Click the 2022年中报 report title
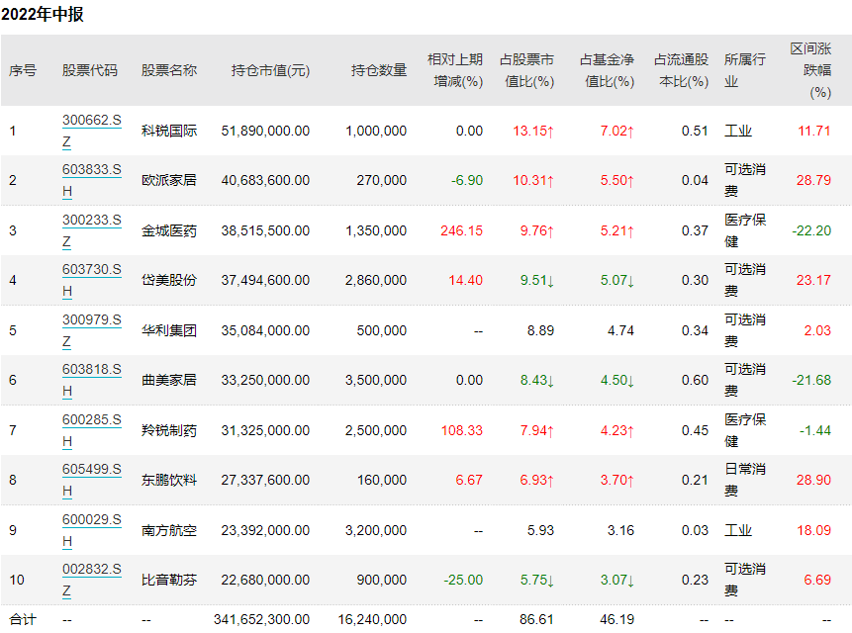852x633 pixels. point(42,15)
